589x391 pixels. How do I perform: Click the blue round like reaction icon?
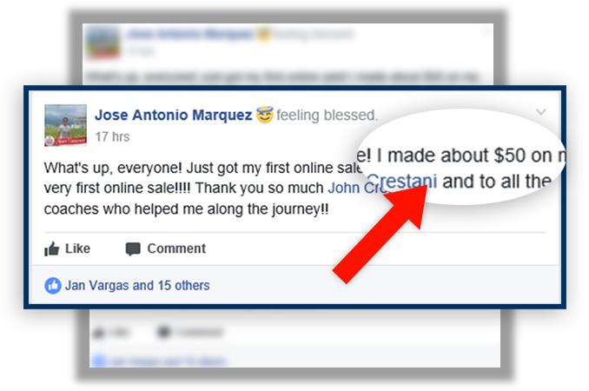[x=53, y=286]
